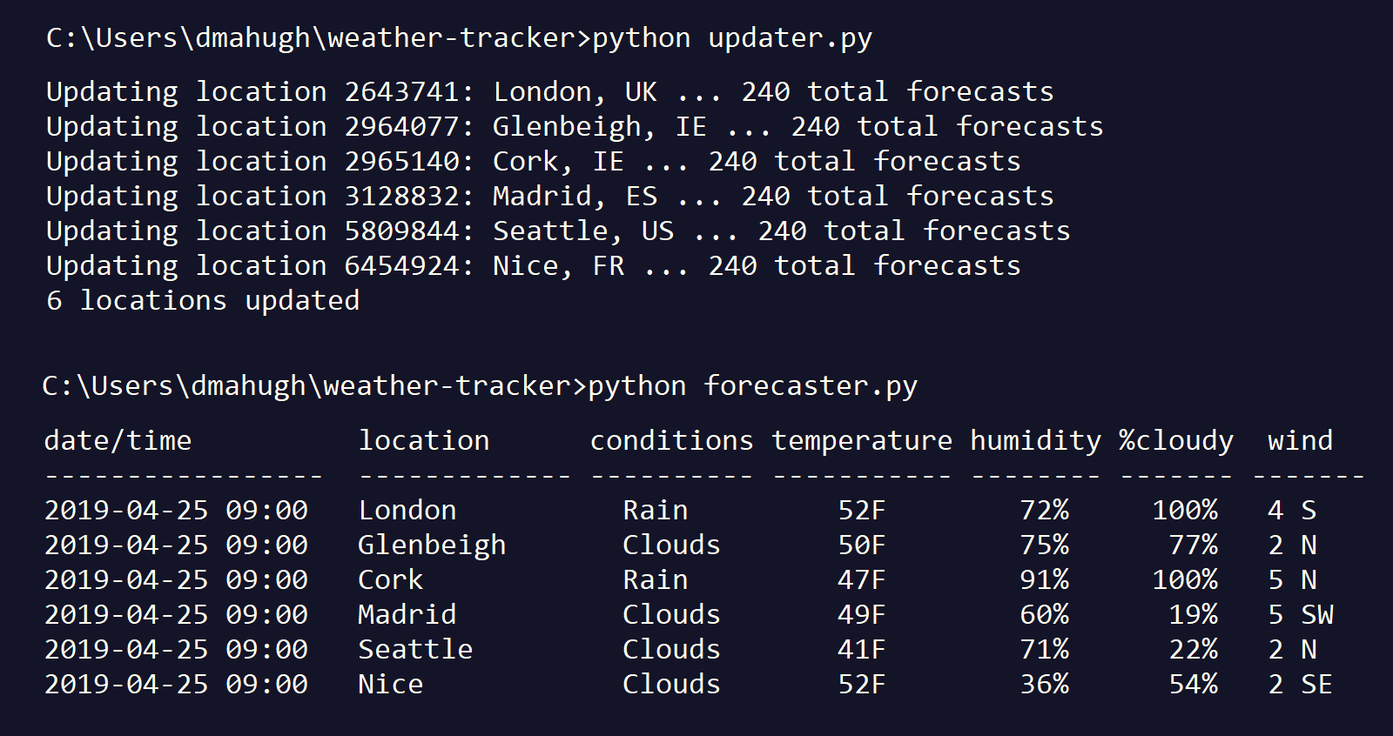This screenshot has height=736, width=1393.
Task: Click the Madrid, ES update line
Action: tap(549, 197)
